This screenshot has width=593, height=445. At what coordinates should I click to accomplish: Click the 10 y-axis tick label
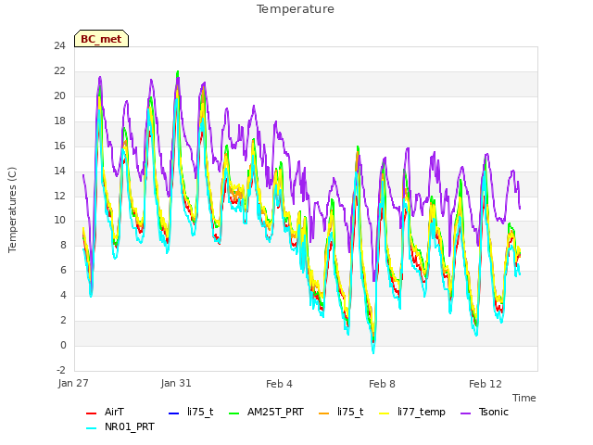(x=59, y=221)
